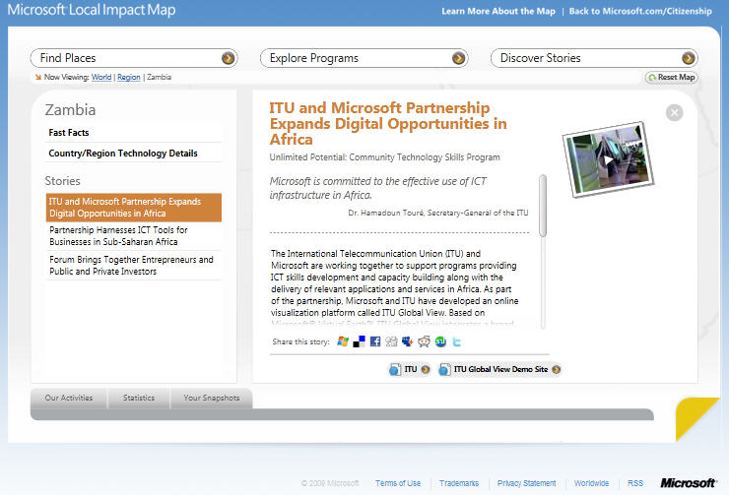Open RSS footer link
The width and height of the screenshot is (729, 495).
(635, 483)
